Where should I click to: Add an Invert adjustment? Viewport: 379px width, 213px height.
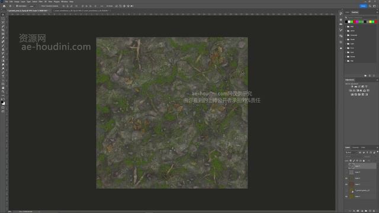tap(352, 95)
